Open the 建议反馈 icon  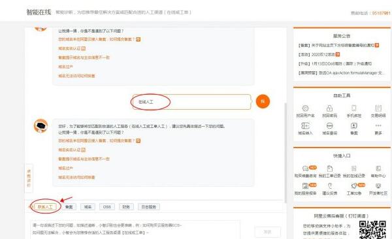point(329,186)
